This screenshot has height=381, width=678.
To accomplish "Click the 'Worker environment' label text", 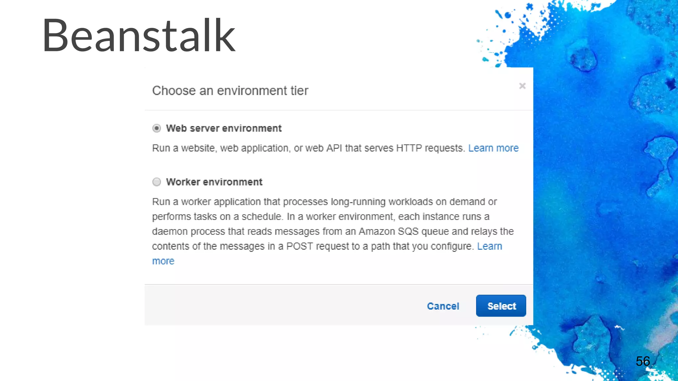I will pyautogui.click(x=214, y=182).
